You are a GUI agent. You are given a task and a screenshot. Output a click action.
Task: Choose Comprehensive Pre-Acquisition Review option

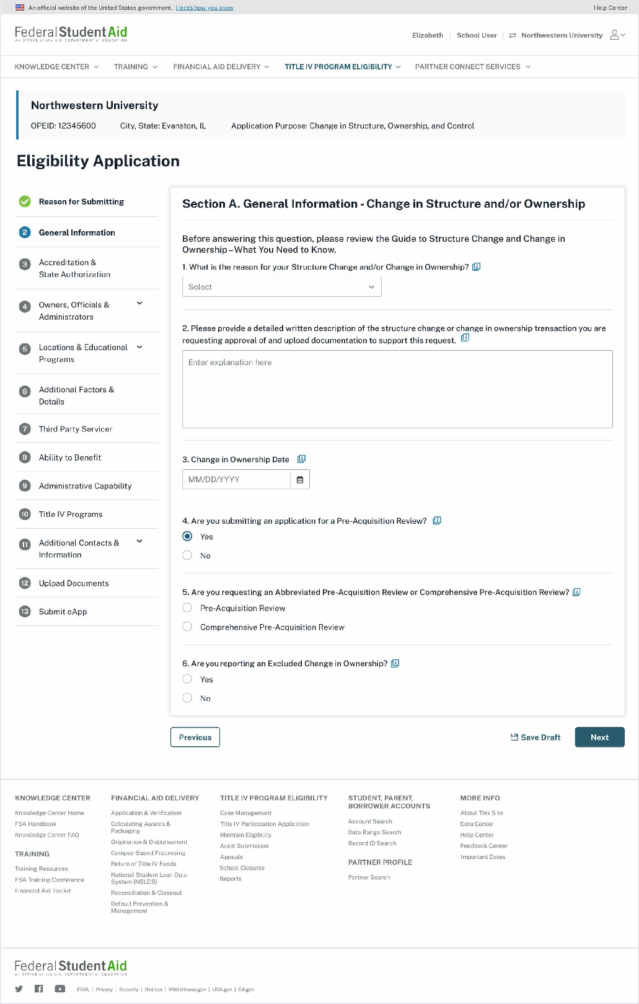187,627
